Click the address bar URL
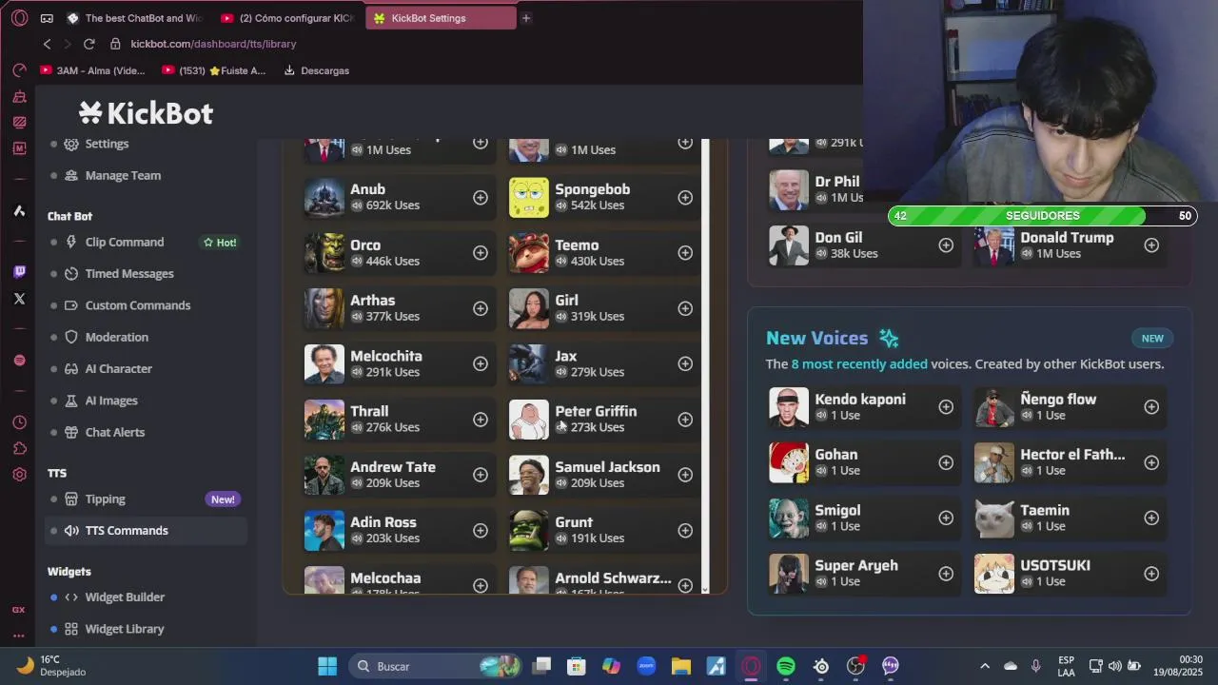Image resolution: width=1218 pixels, height=685 pixels. pos(213,44)
